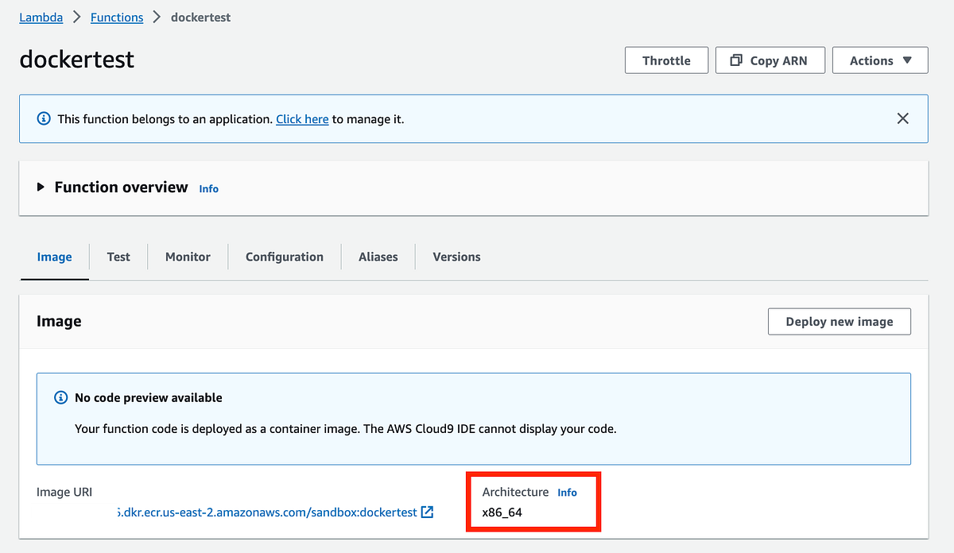Click the copy icon on Copy ARN button
This screenshot has height=553, width=954.
pos(735,60)
